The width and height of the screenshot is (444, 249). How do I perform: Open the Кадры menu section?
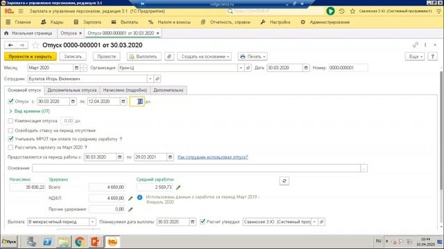pyautogui.click(x=53, y=22)
